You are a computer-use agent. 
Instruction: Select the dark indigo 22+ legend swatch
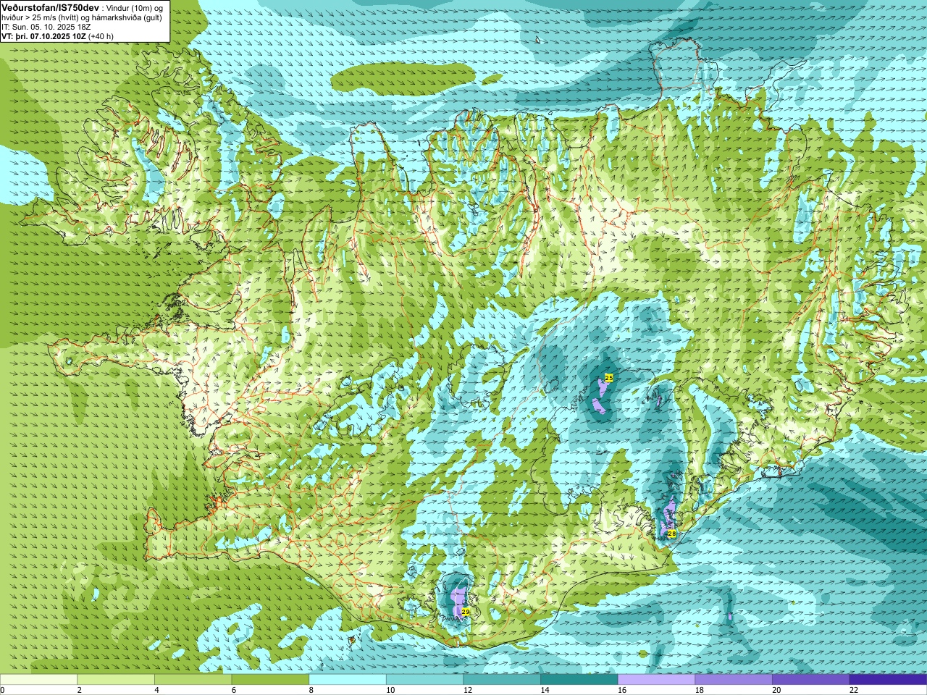pyautogui.click(x=888, y=679)
